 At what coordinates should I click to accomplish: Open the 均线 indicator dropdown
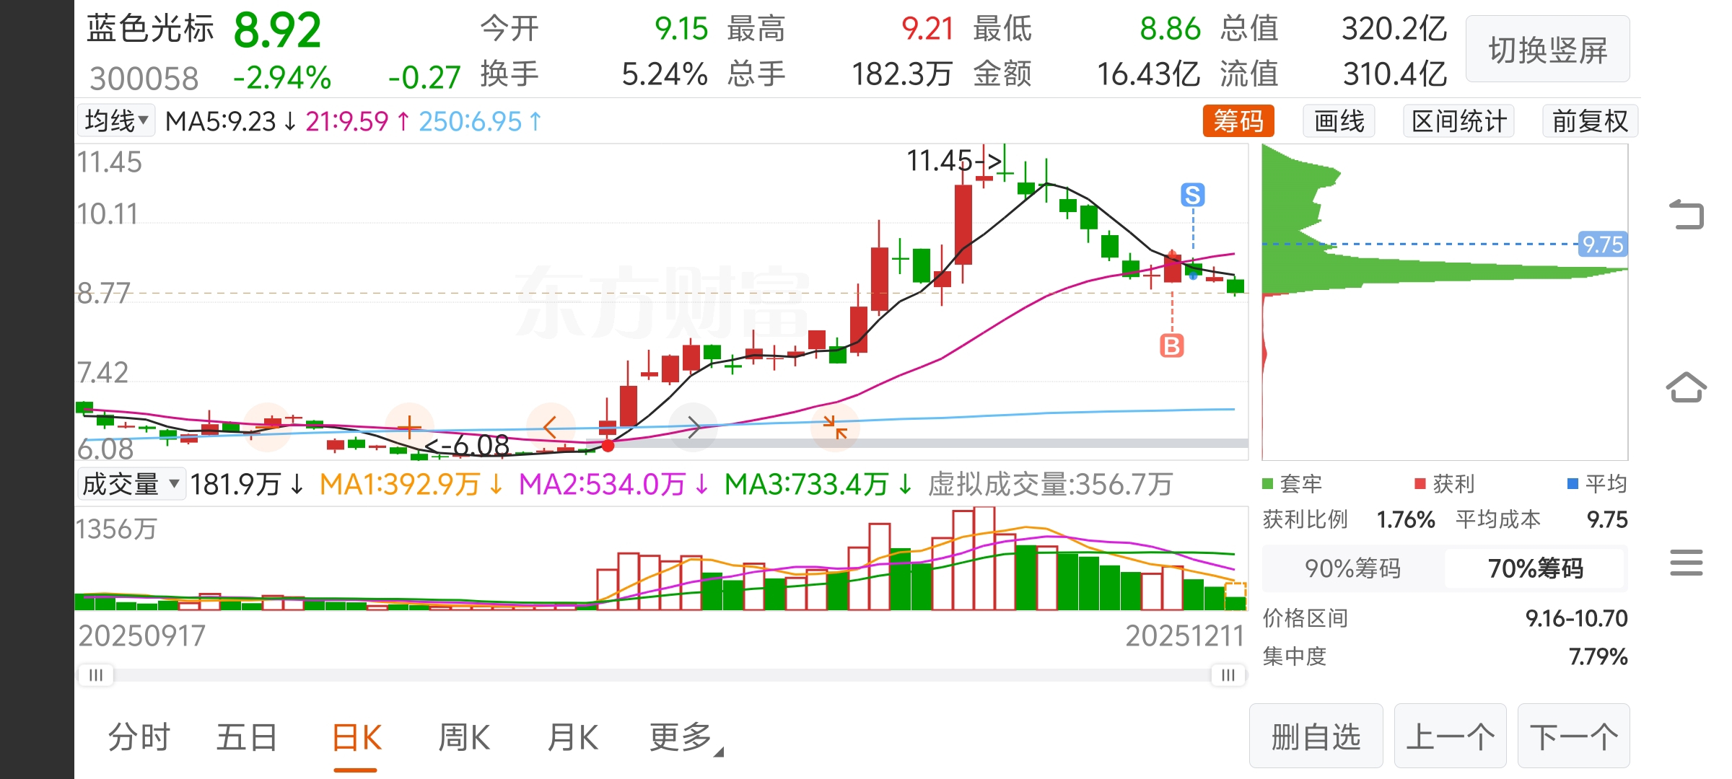pyautogui.click(x=116, y=120)
